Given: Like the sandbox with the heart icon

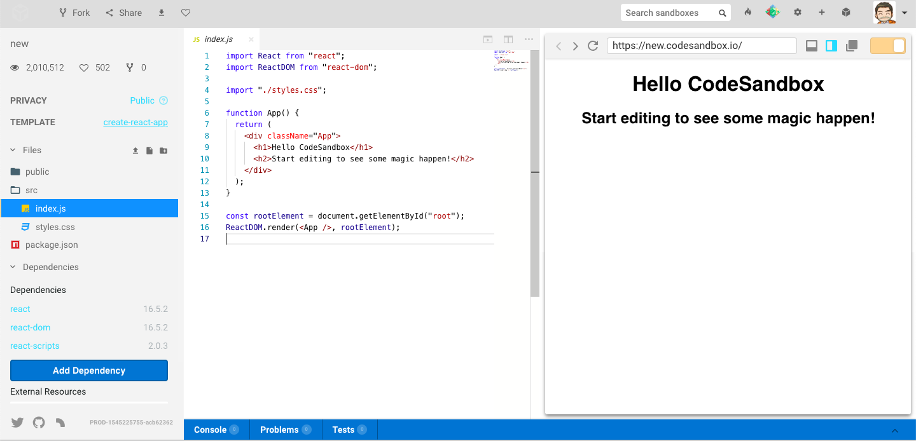Looking at the screenshot, I should click(x=184, y=12).
